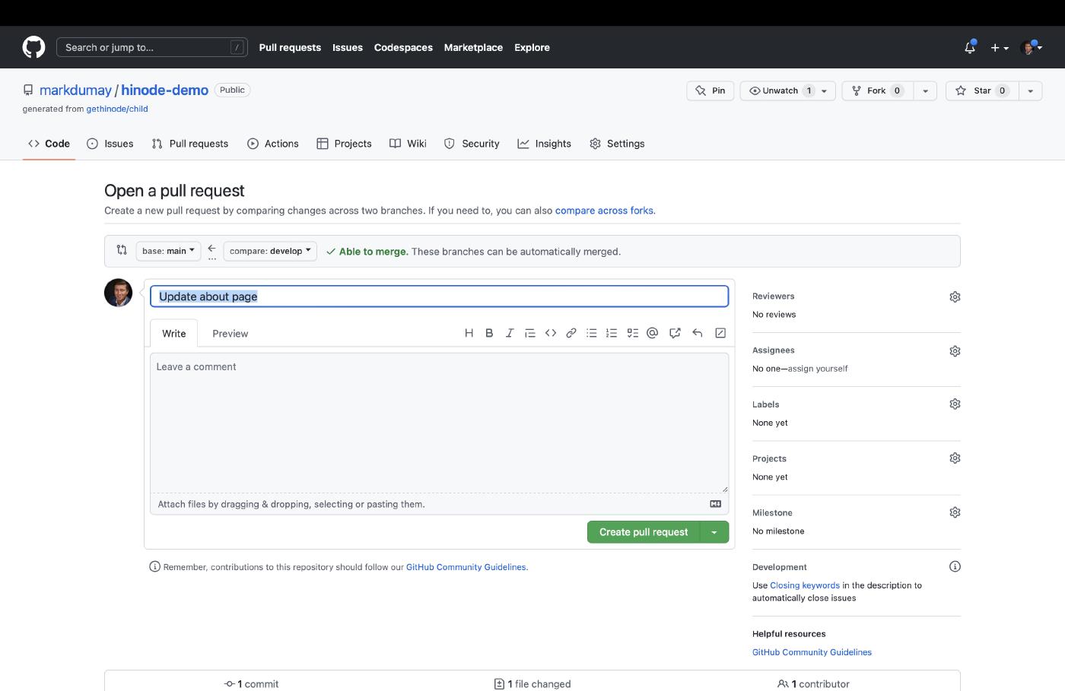This screenshot has height=691, width=1065.
Task: Insert code formatting
Action: point(551,333)
